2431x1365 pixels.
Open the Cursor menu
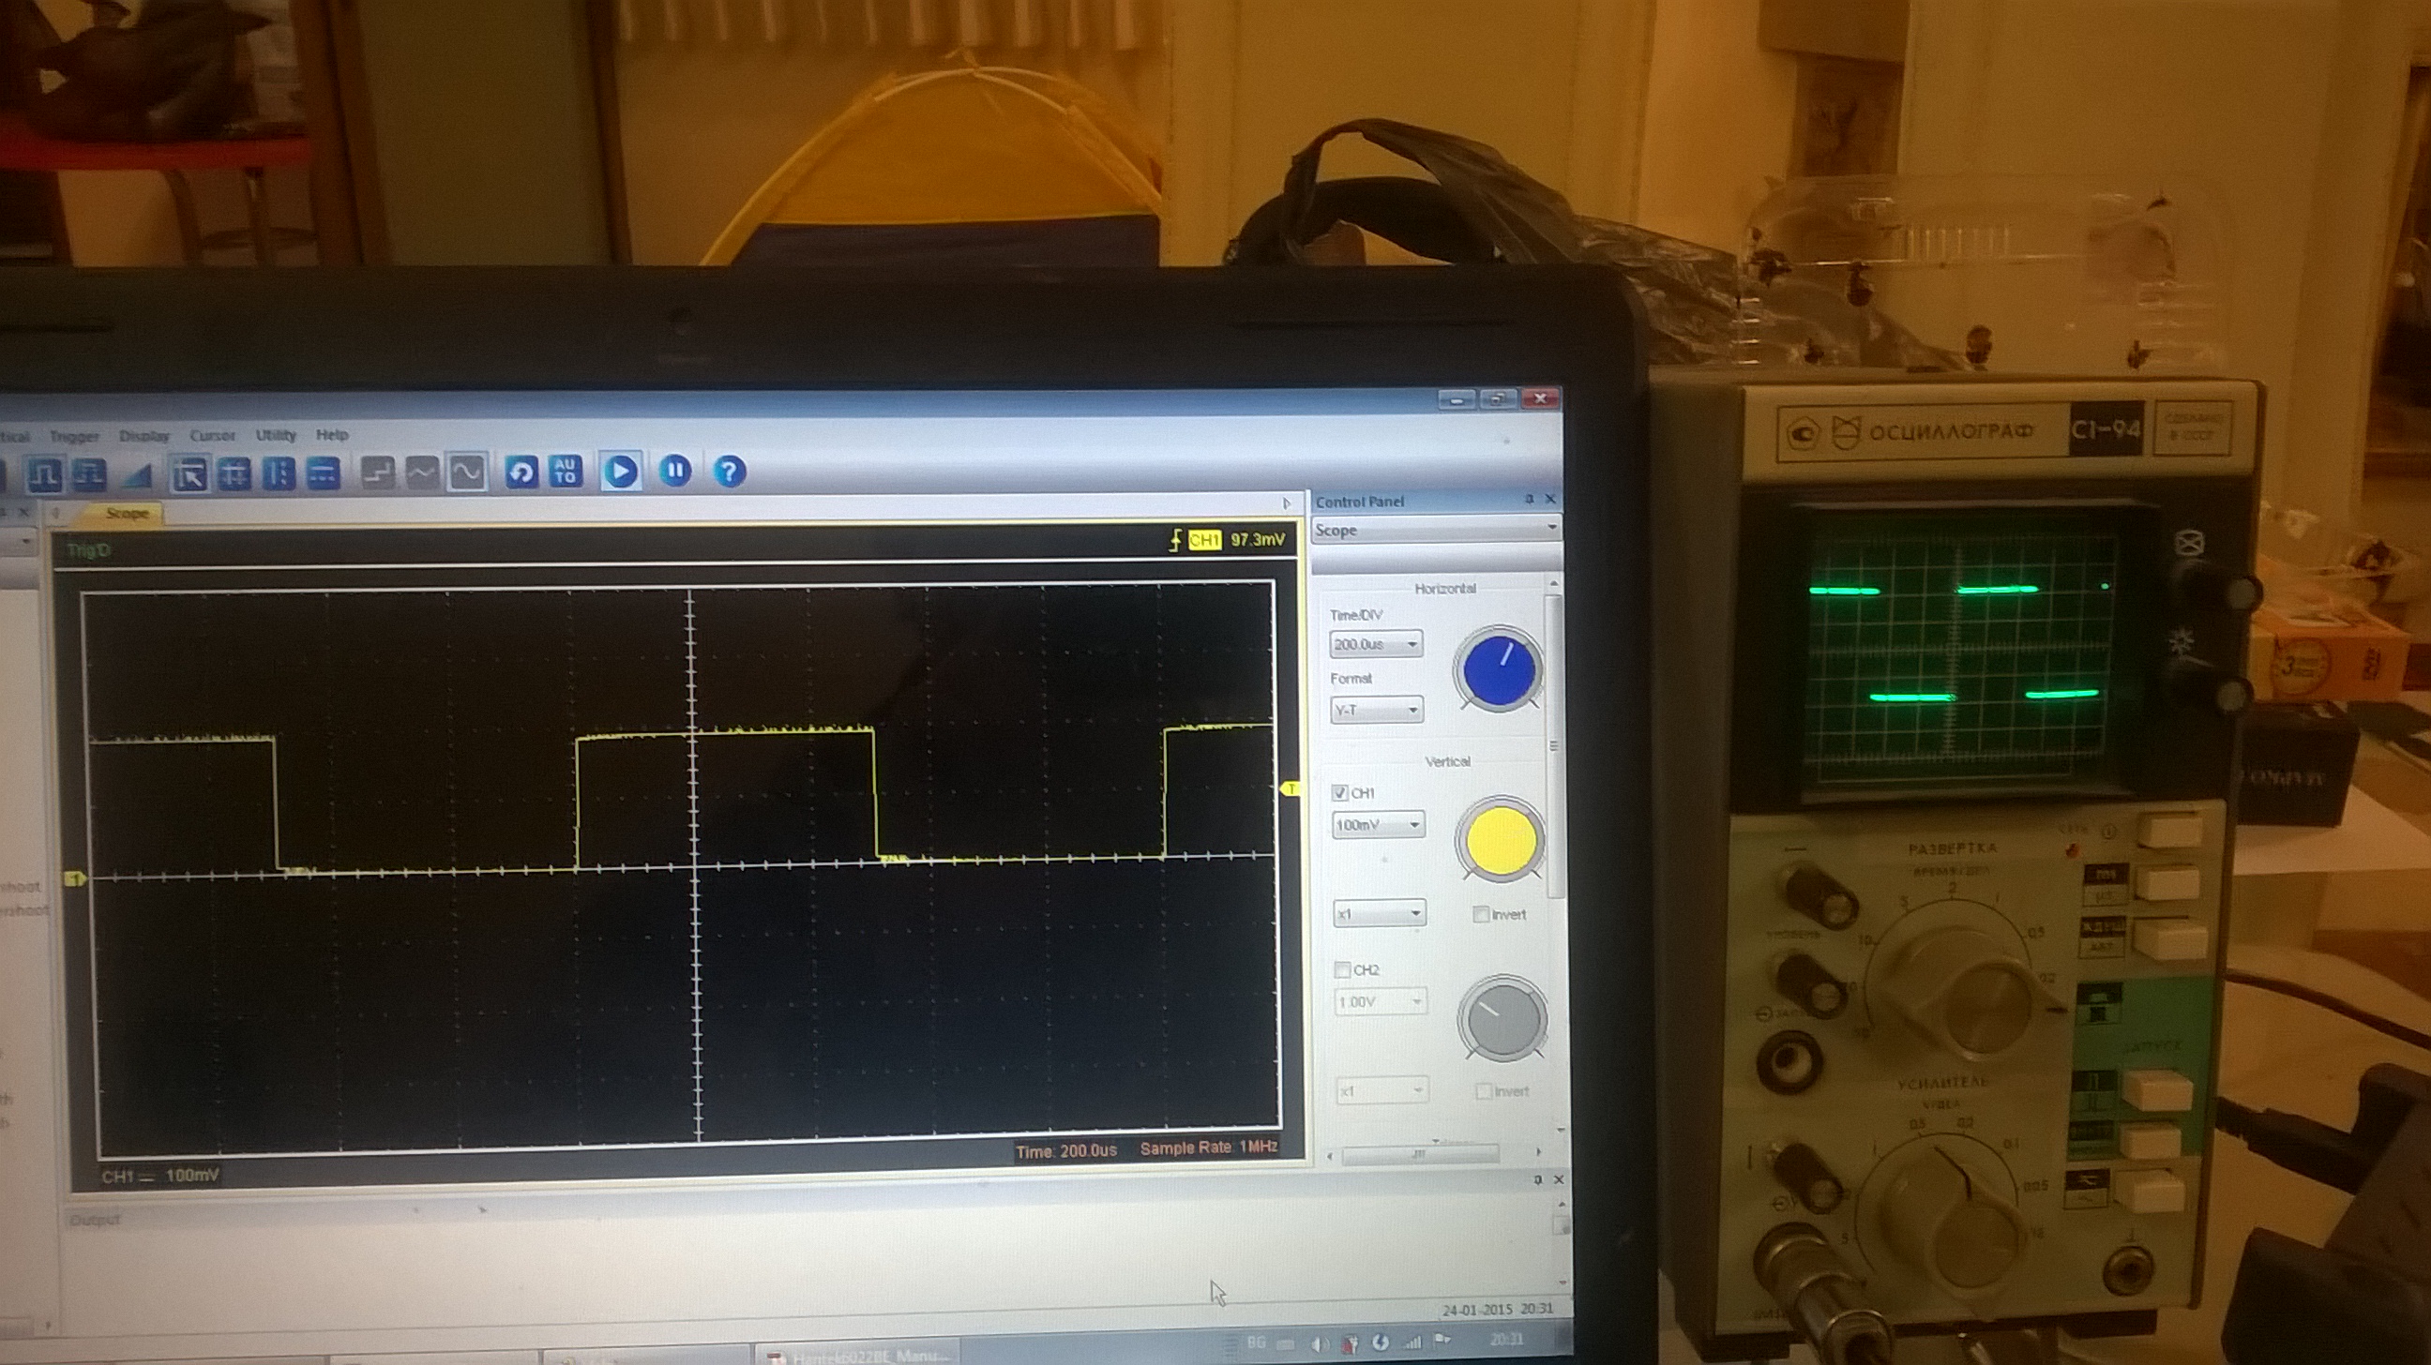(211, 435)
